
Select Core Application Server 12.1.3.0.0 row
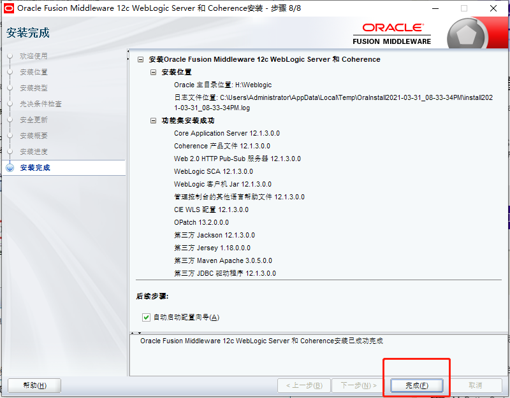click(x=227, y=133)
